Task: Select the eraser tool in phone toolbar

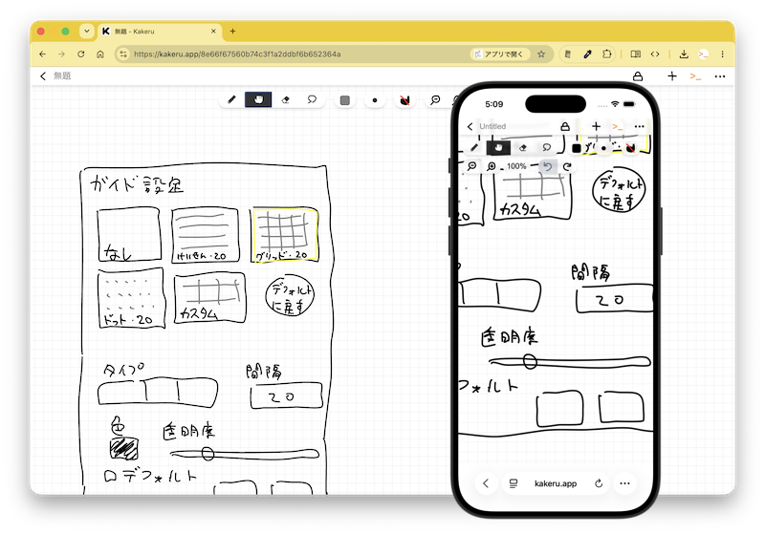Action: (522, 147)
